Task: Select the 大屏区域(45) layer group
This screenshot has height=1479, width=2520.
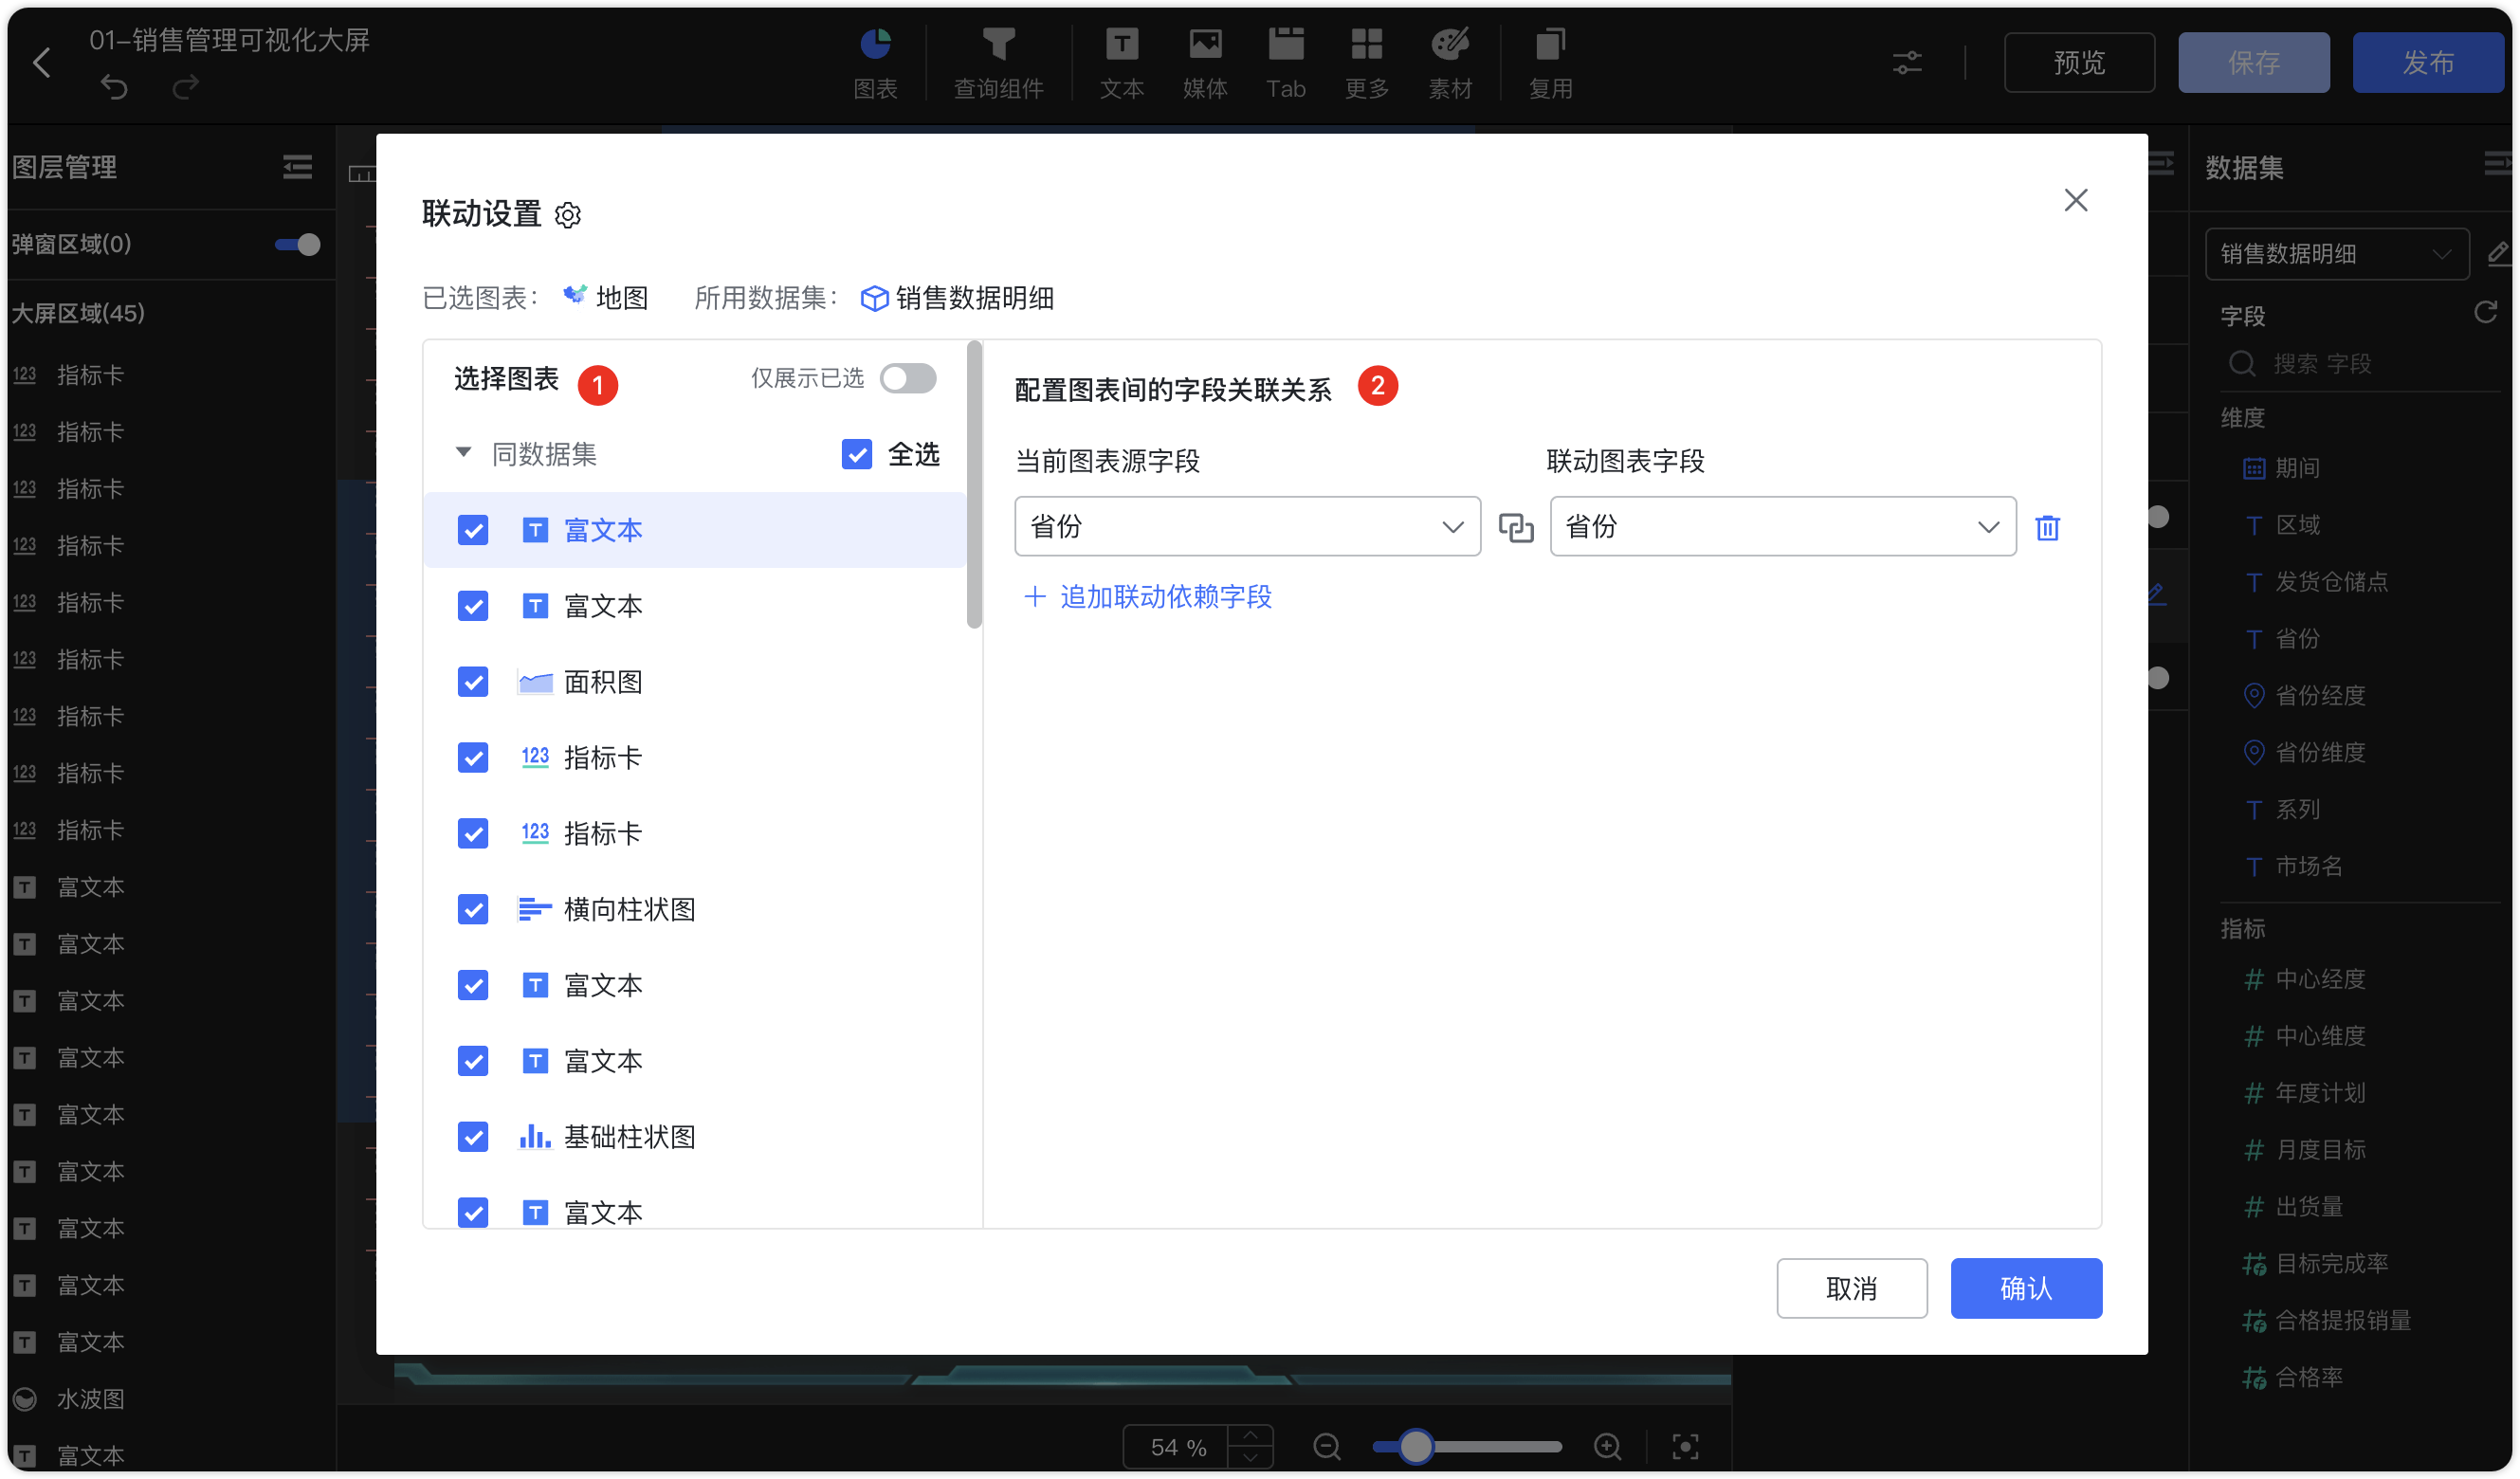Action: pyautogui.click(x=78, y=313)
